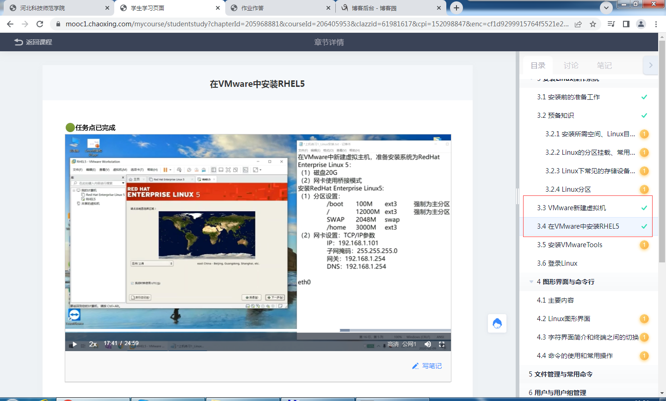This screenshot has width=666, height=401.
Task: Click orange task badge beside 3.2.4
Action: coord(644,189)
